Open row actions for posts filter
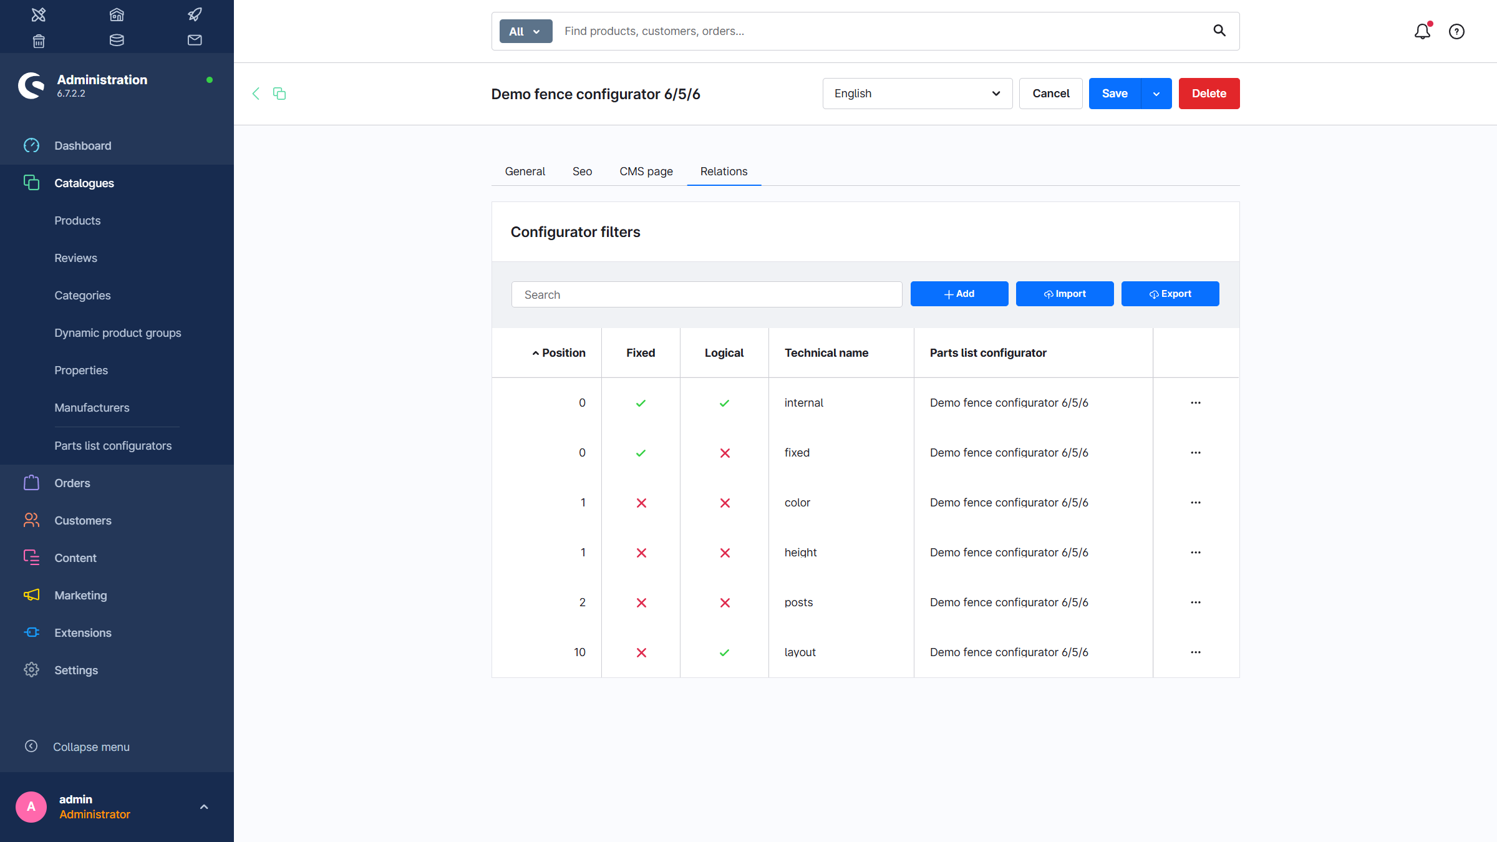Image resolution: width=1497 pixels, height=842 pixels. pyautogui.click(x=1195, y=602)
